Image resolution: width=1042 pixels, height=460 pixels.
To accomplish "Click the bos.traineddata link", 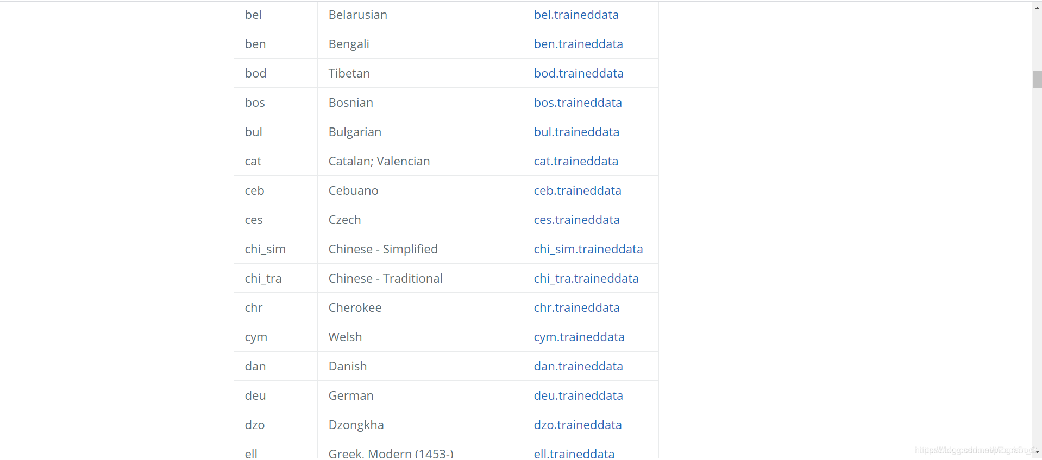I will pos(578,103).
